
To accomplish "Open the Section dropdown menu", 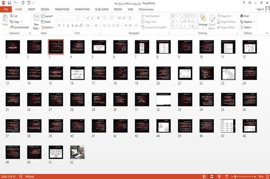I will pos(48,27).
